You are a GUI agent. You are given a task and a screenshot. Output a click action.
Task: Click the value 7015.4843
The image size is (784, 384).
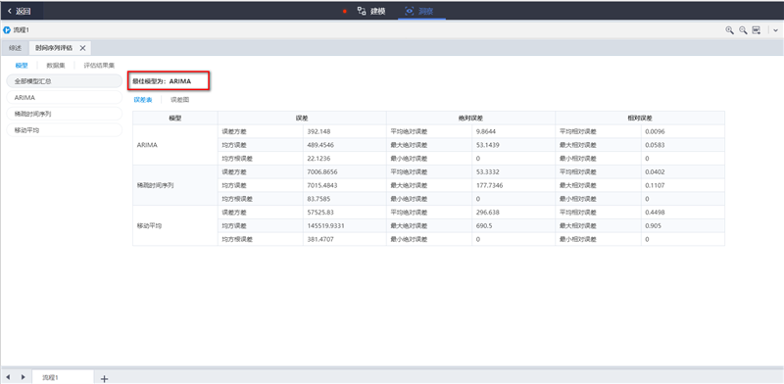point(322,185)
